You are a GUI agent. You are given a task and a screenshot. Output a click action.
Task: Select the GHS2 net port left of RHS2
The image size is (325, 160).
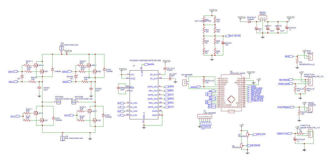(x=67, y=72)
